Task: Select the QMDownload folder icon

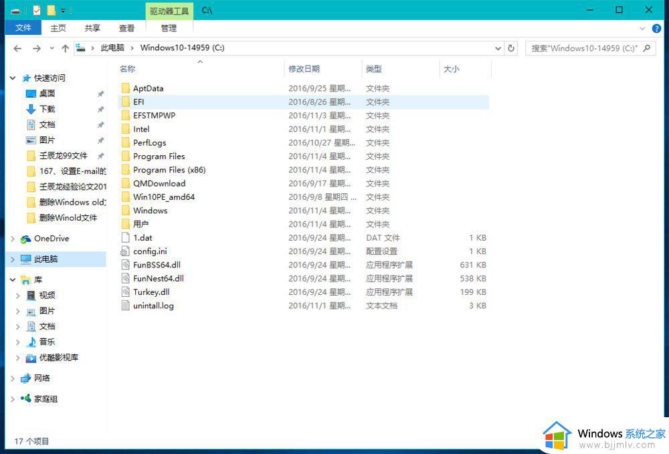Action: (x=126, y=184)
